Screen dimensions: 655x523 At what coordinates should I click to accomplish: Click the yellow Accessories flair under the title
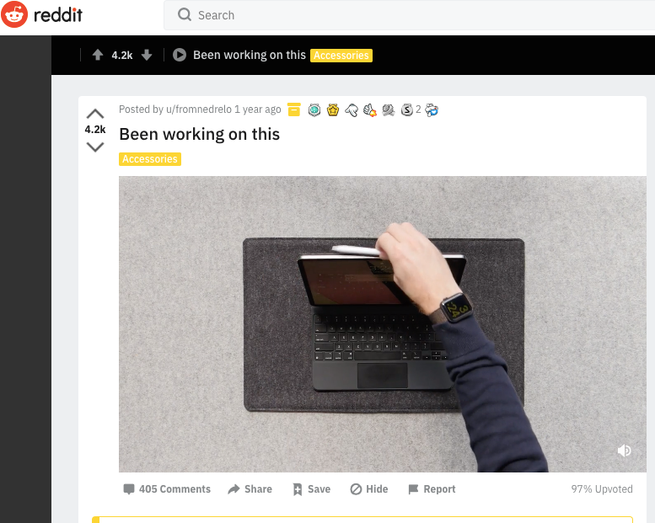point(150,159)
